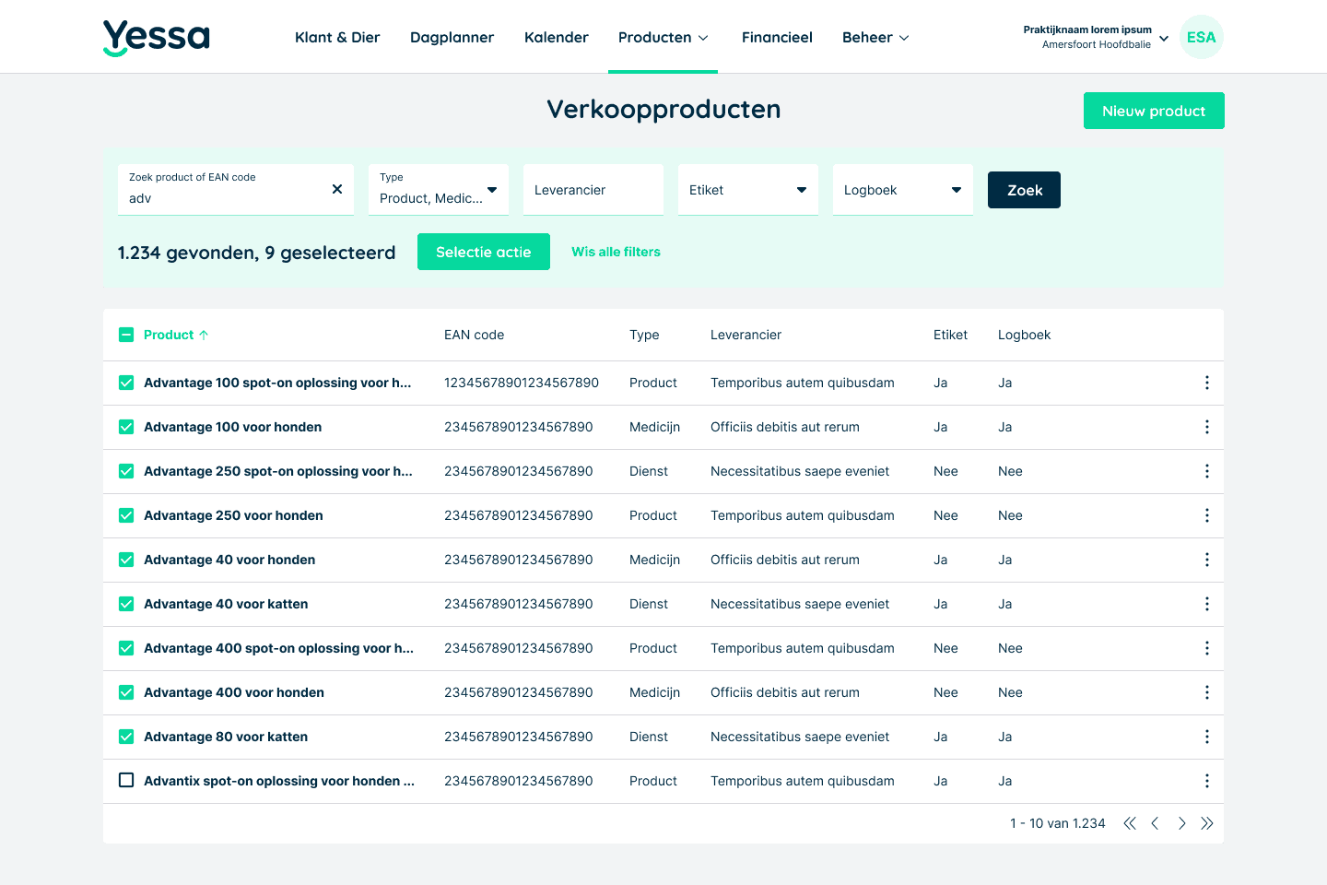Open row menu for Advantage 250 spot-on oplossing

coord(1206,471)
